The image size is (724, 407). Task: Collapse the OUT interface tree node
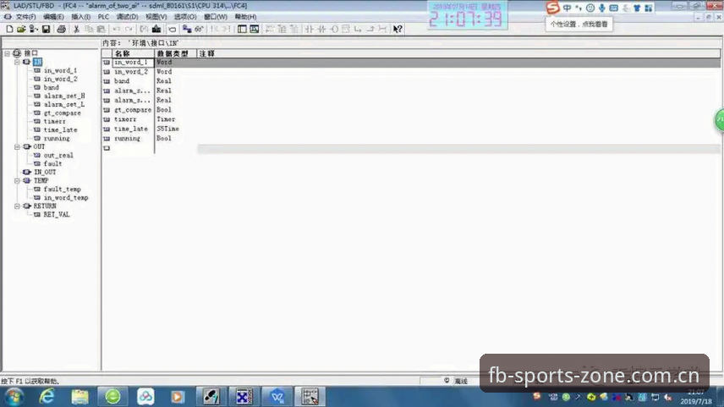17,147
